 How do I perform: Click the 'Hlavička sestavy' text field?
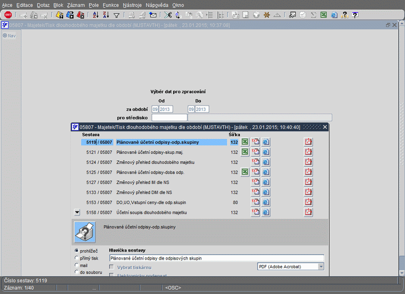click(217, 258)
